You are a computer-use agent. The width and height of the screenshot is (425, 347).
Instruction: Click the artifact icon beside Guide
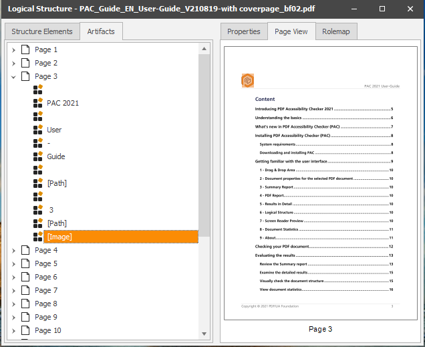point(38,156)
